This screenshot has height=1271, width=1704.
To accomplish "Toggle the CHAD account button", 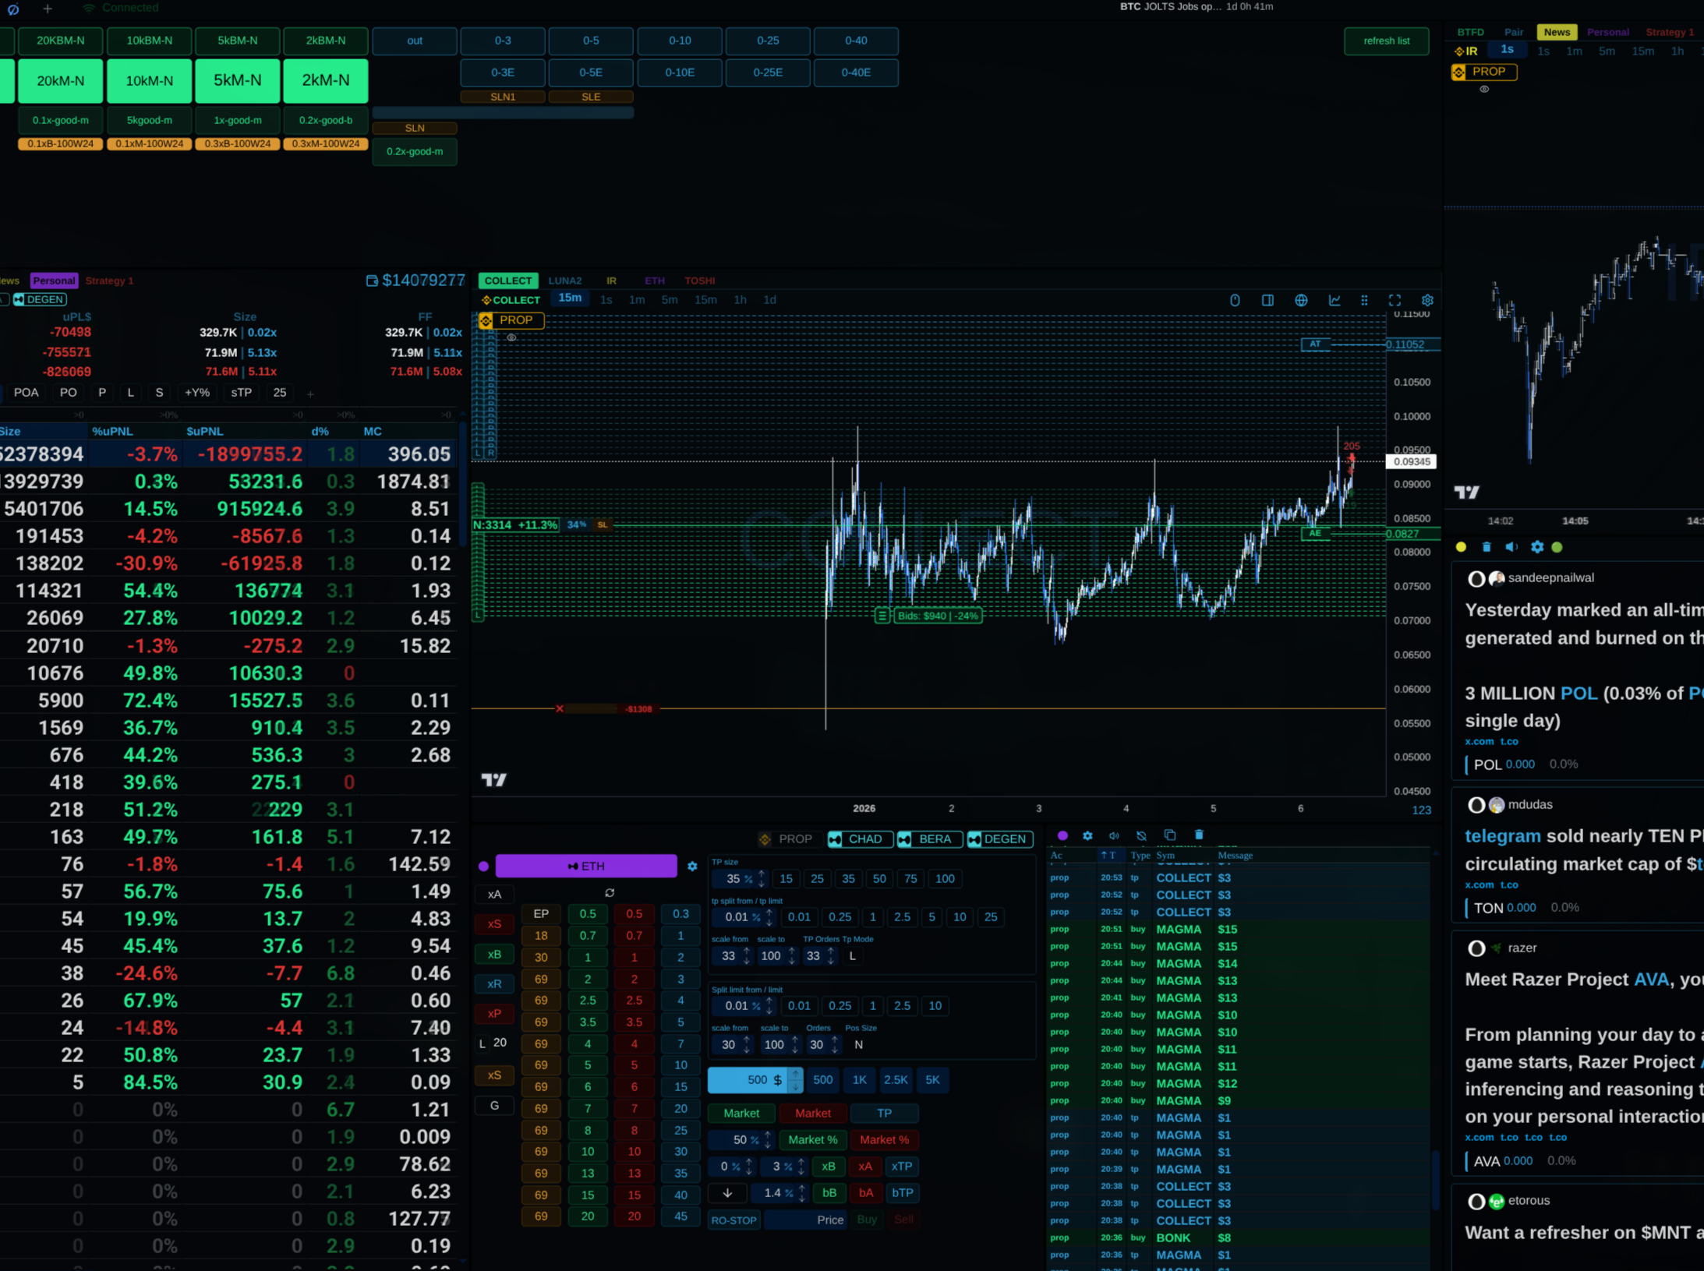I will (x=860, y=839).
